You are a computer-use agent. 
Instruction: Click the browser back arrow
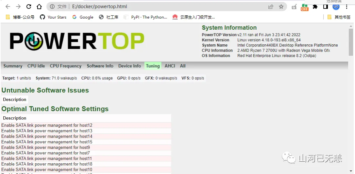8,7
